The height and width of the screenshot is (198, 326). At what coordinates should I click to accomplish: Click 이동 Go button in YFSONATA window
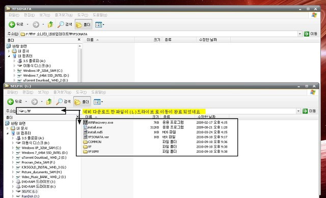[x=311, y=34]
